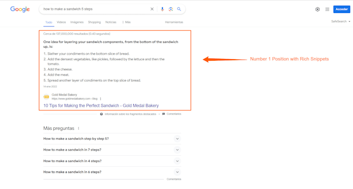
Task: Click the Comentarios feedback flag icon
Action: (164, 114)
